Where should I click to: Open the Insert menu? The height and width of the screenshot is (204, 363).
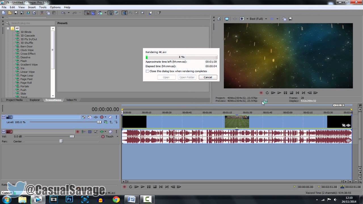(x=32, y=7)
